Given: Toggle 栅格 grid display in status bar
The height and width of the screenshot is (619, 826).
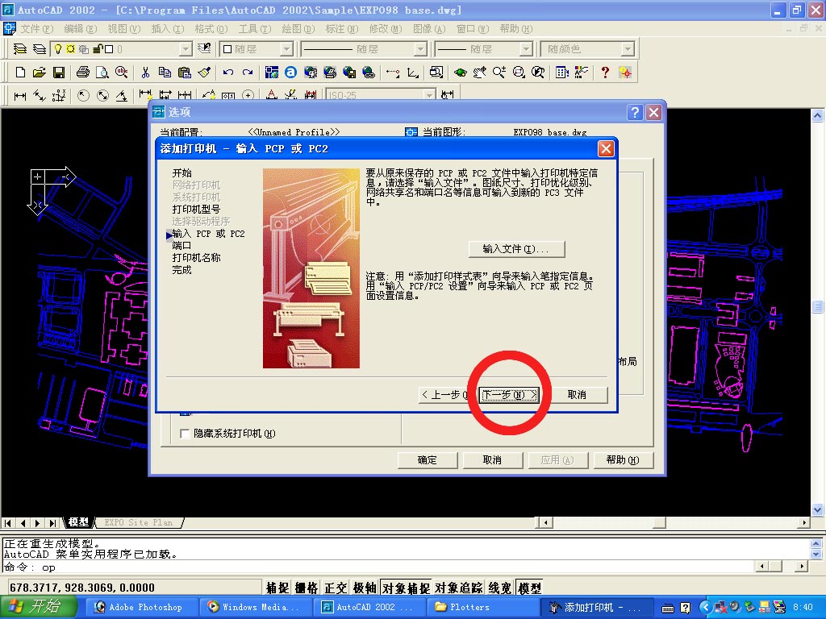Looking at the screenshot, I should click(307, 588).
